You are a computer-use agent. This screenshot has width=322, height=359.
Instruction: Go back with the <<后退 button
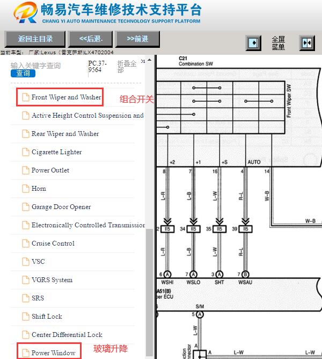click(x=91, y=39)
